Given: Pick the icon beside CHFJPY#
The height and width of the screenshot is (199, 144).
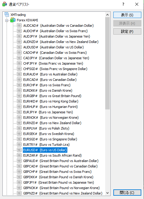Looking at the screenshot, I should coord(19,63).
